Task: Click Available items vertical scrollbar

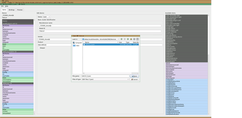Action: pos(209,65)
